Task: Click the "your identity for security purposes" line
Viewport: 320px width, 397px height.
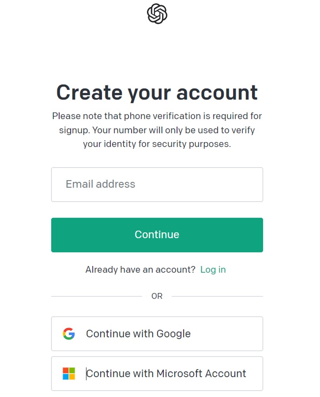Action: 157,144
